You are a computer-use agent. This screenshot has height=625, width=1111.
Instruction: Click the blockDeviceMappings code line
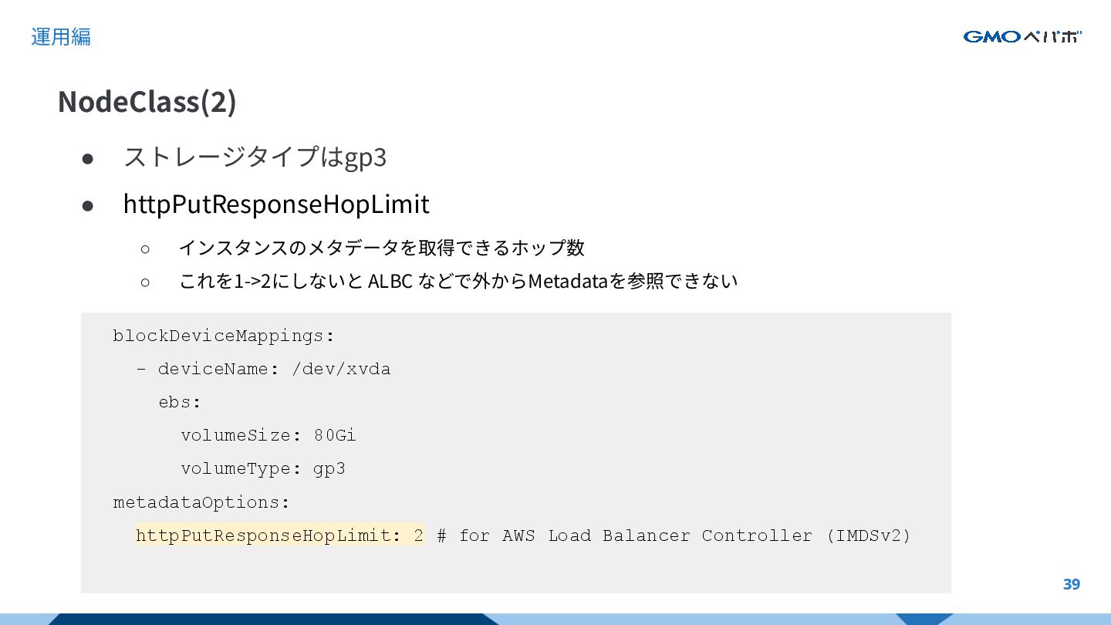(225, 336)
